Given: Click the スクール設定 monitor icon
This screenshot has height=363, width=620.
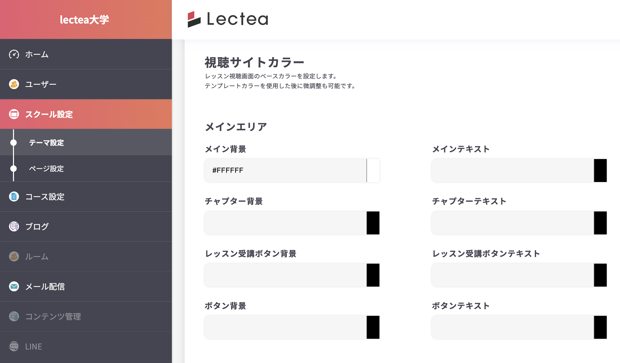Looking at the screenshot, I should pyautogui.click(x=14, y=114).
